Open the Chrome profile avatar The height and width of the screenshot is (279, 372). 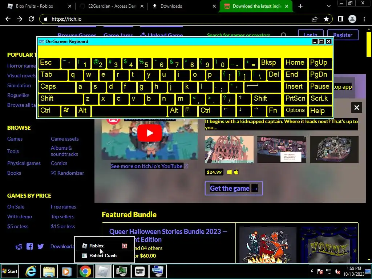(x=352, y=19)
